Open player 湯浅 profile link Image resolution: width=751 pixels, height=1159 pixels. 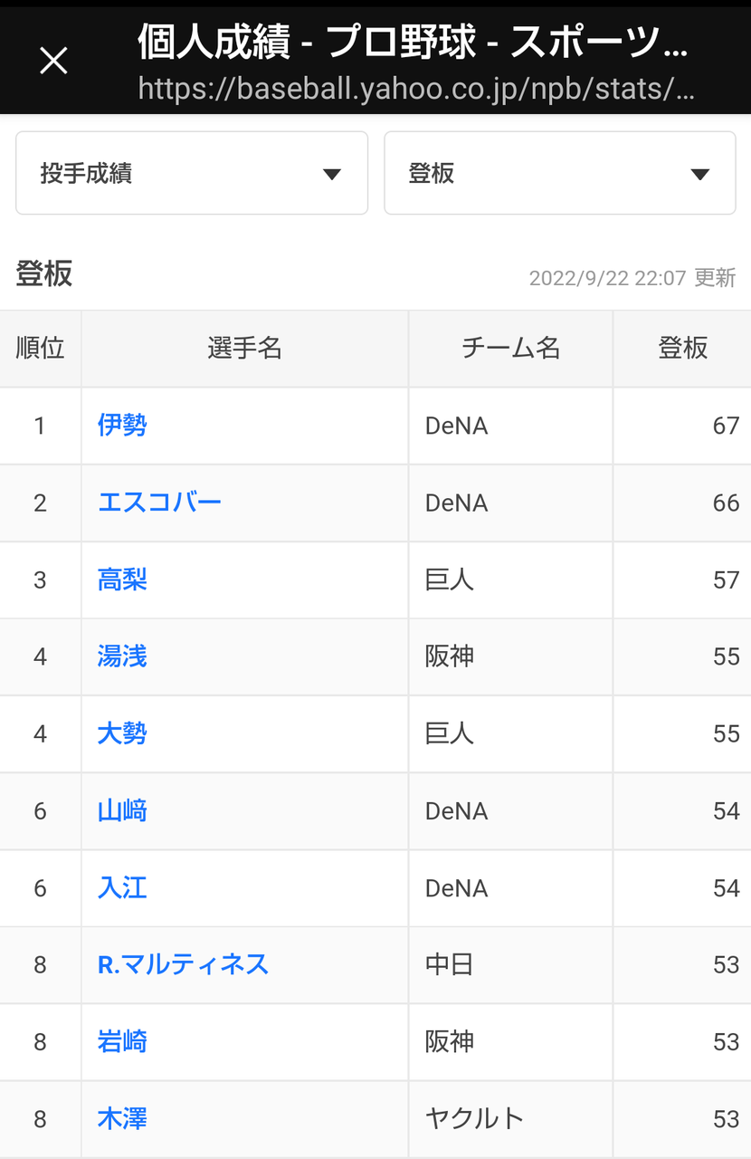click(x=122, y=656)
